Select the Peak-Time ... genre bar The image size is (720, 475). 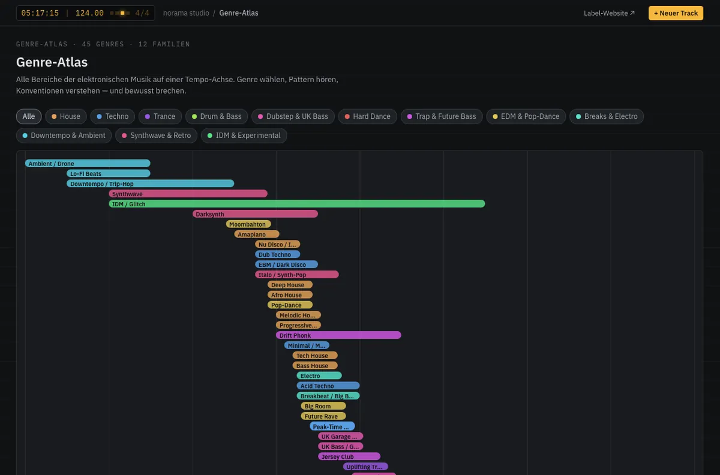332,426
